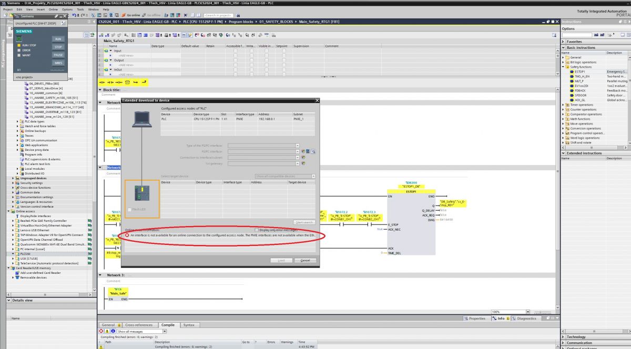The image size is (631, 349).
Task: Toggle the Accessible checkbox in the Output row
Action: click(x=235, y=60)
